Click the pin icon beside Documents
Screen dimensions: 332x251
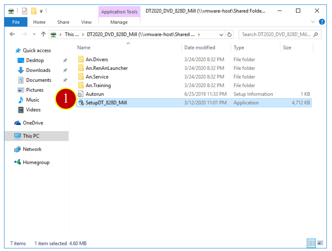pyautogui.click(x=65, y=80)
